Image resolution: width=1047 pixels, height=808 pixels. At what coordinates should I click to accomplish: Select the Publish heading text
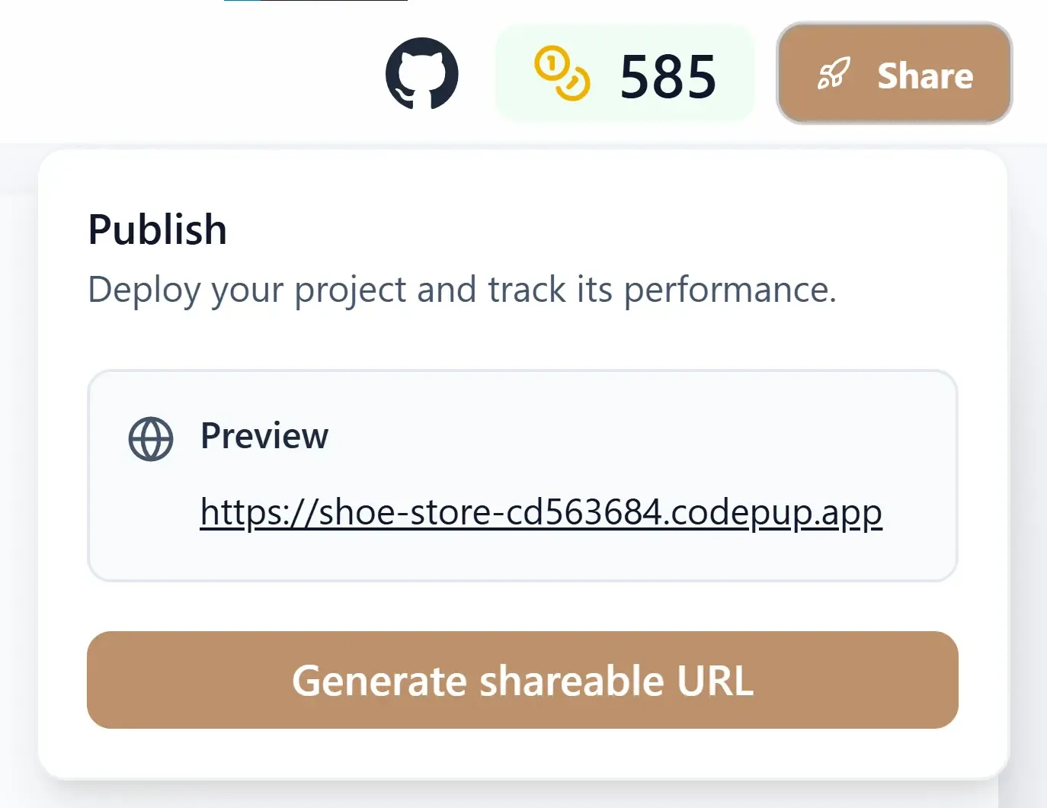pos(158,229)
